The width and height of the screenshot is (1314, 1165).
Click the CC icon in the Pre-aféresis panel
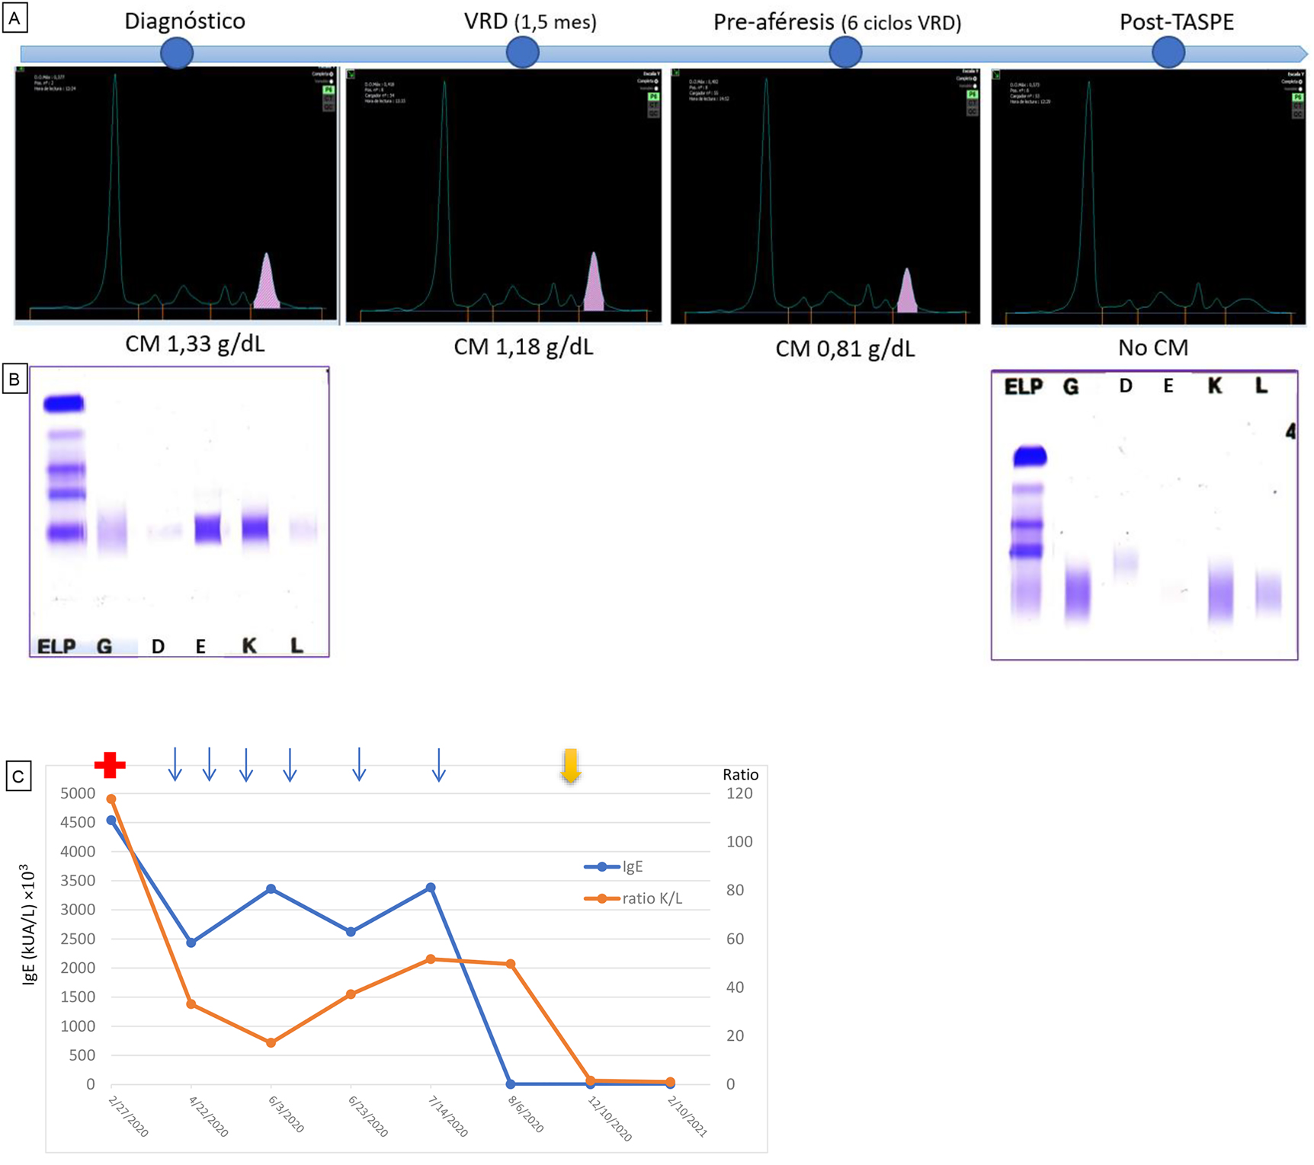(972, 113)
